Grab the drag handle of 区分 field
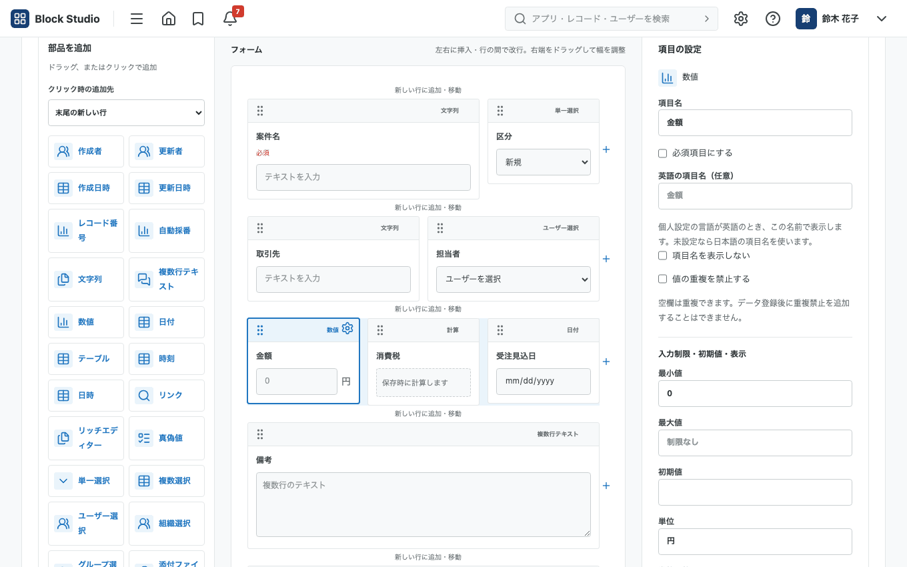 500,111
